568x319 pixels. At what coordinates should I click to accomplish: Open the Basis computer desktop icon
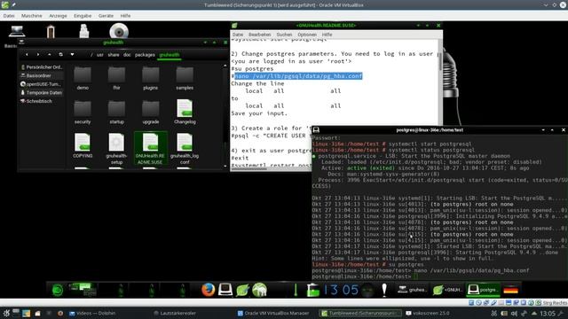(x=17, y=32)
